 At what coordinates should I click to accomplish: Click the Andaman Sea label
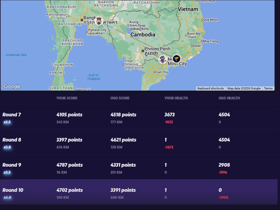point(16,55)
